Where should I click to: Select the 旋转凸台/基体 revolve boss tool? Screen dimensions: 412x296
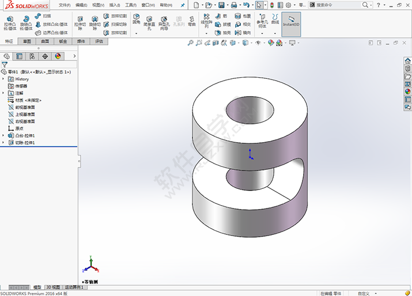click(x=26, y=22)
